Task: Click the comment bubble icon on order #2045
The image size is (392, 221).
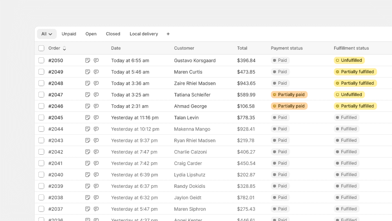Action: (96, 118)
